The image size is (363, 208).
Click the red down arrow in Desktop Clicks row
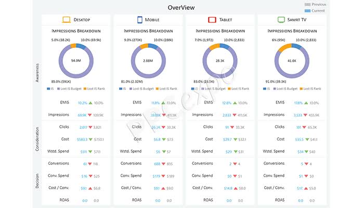point(90,127)
